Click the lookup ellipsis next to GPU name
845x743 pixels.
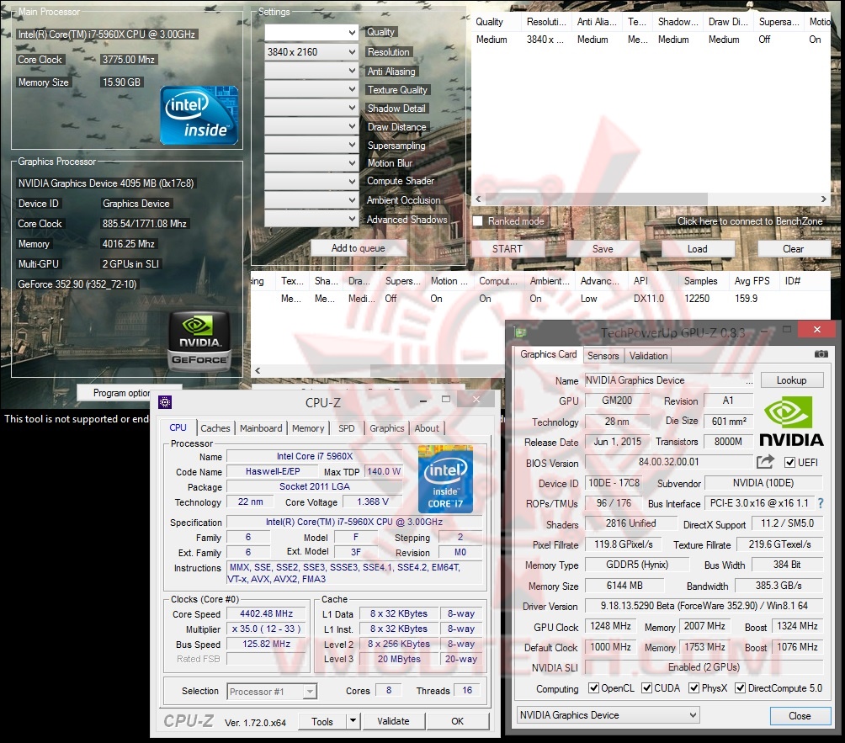749,380
